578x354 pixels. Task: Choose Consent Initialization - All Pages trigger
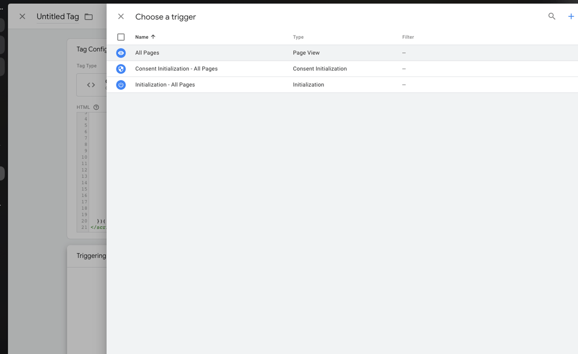click(x=176, y=69)
